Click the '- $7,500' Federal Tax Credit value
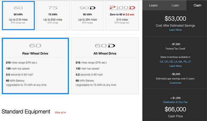207x121 pixels. click(x=175, y=44)
